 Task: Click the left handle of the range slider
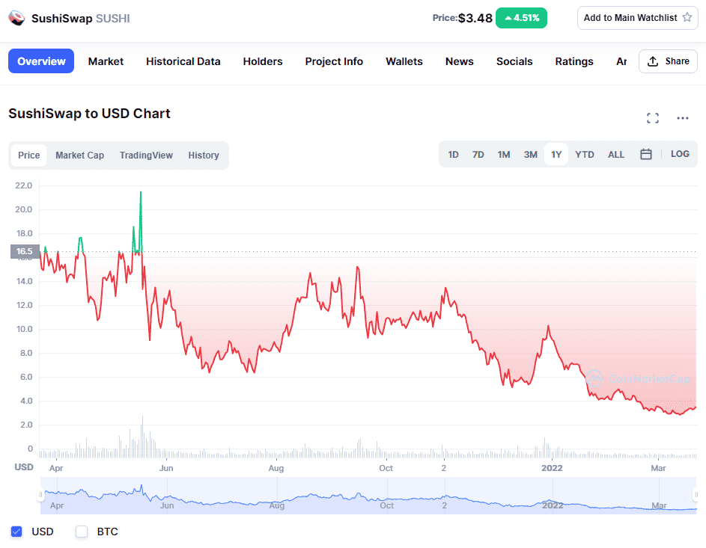click(40, 495)
